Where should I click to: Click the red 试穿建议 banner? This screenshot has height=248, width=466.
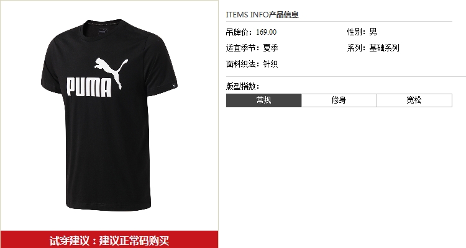pyautogui.click(x=109, y=240)
